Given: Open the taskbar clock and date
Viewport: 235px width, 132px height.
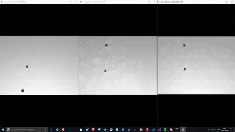Looking at the screenshot, I should [x=224, y=129].
